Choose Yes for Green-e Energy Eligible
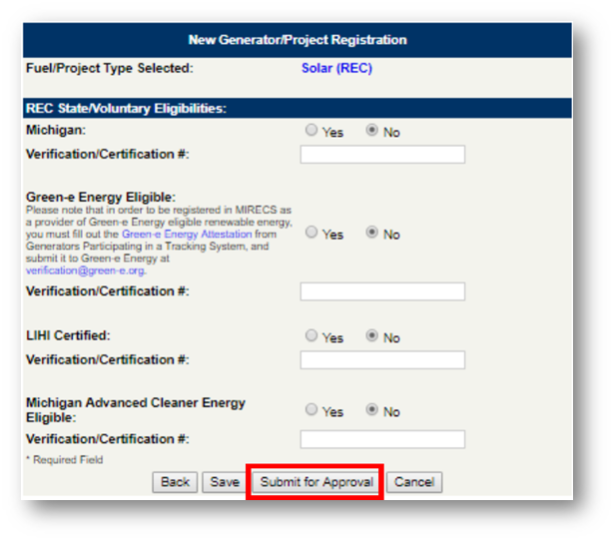This screenshot has width=615, height=542. pos(312,233)
